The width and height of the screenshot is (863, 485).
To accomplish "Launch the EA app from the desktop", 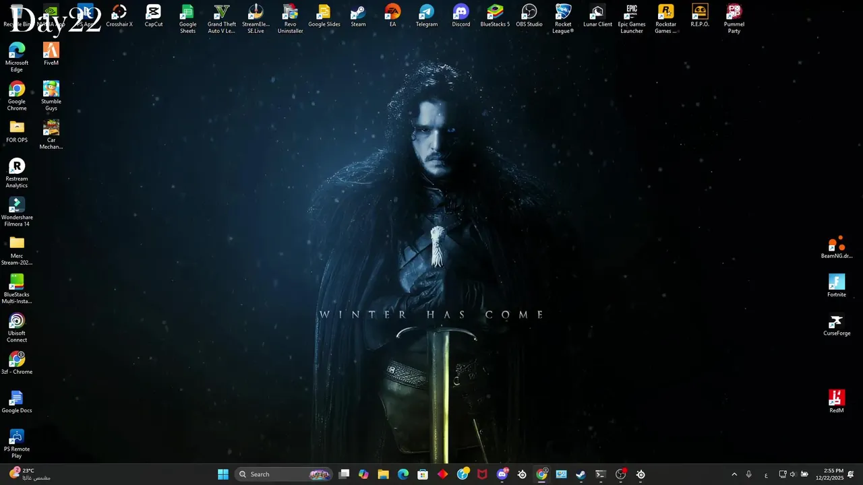I will point(392,16).
